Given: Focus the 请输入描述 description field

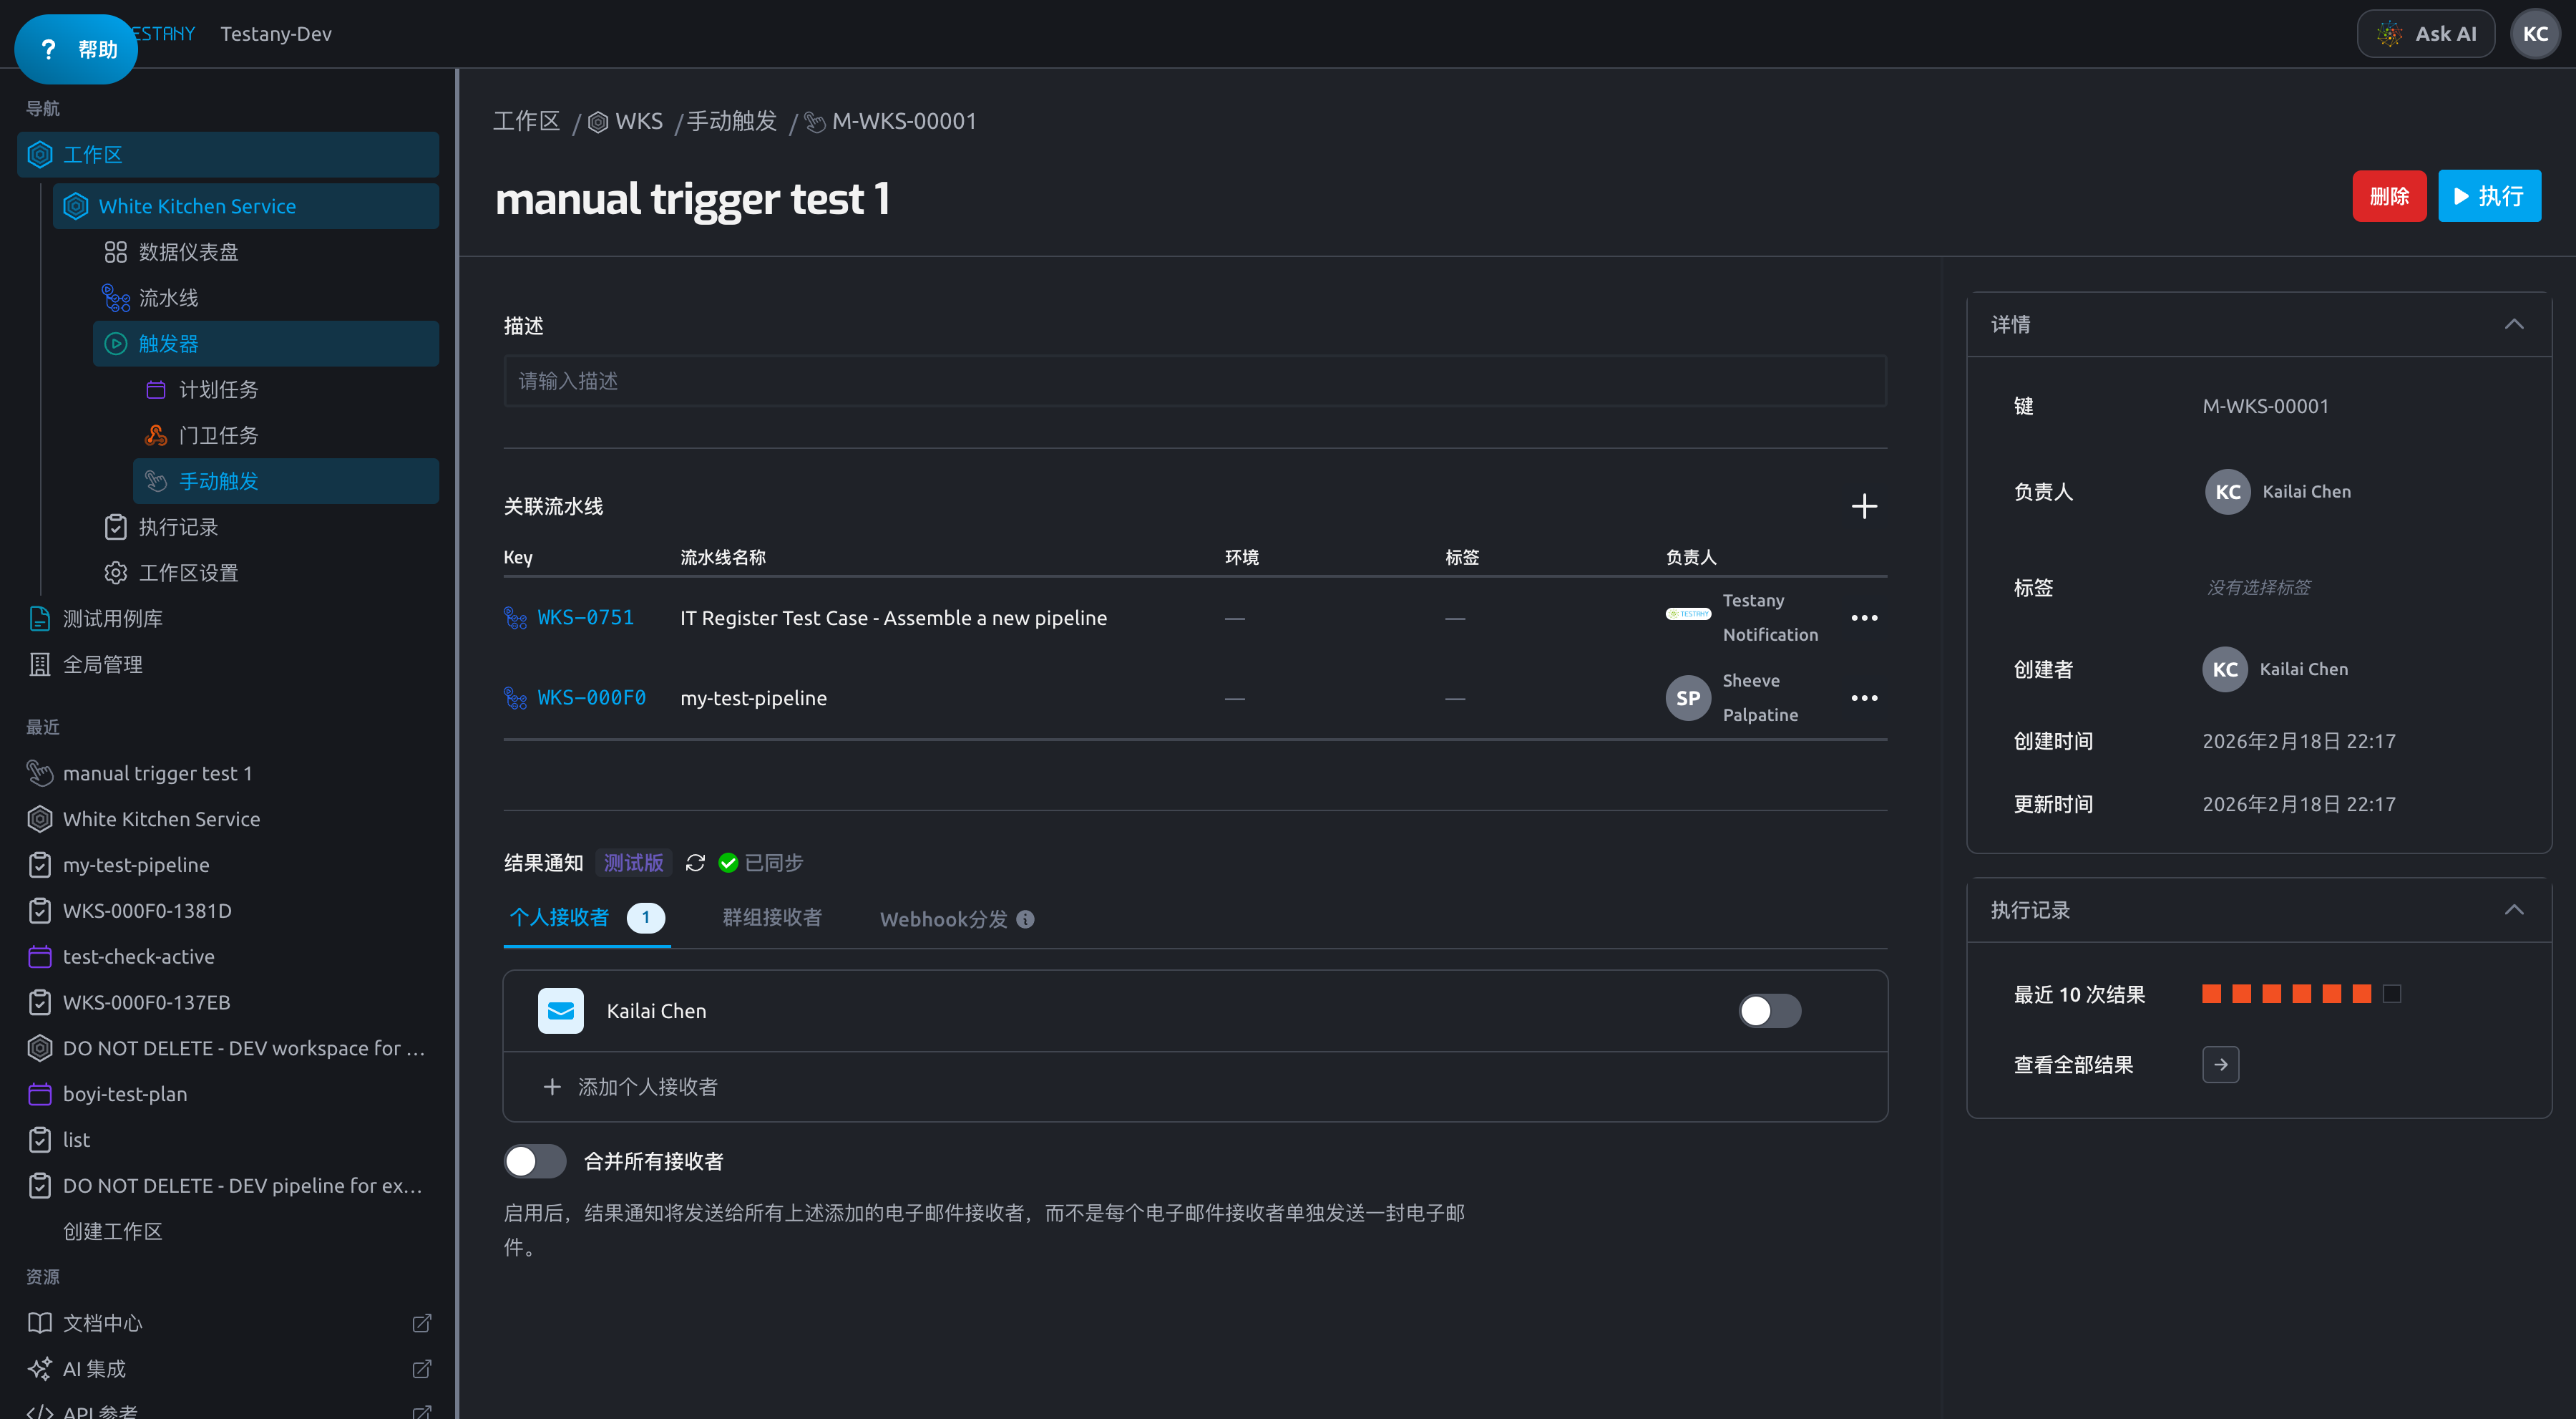Looking at the screenshot, I should coord(1195,380).
